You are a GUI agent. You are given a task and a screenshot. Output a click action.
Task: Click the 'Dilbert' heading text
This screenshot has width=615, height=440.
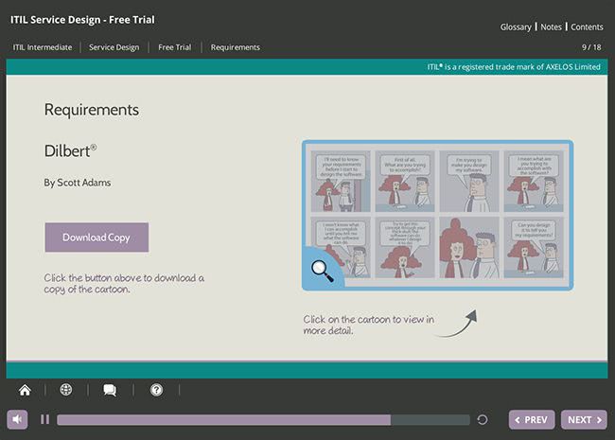pyautogui.click(x=70, y=151)
